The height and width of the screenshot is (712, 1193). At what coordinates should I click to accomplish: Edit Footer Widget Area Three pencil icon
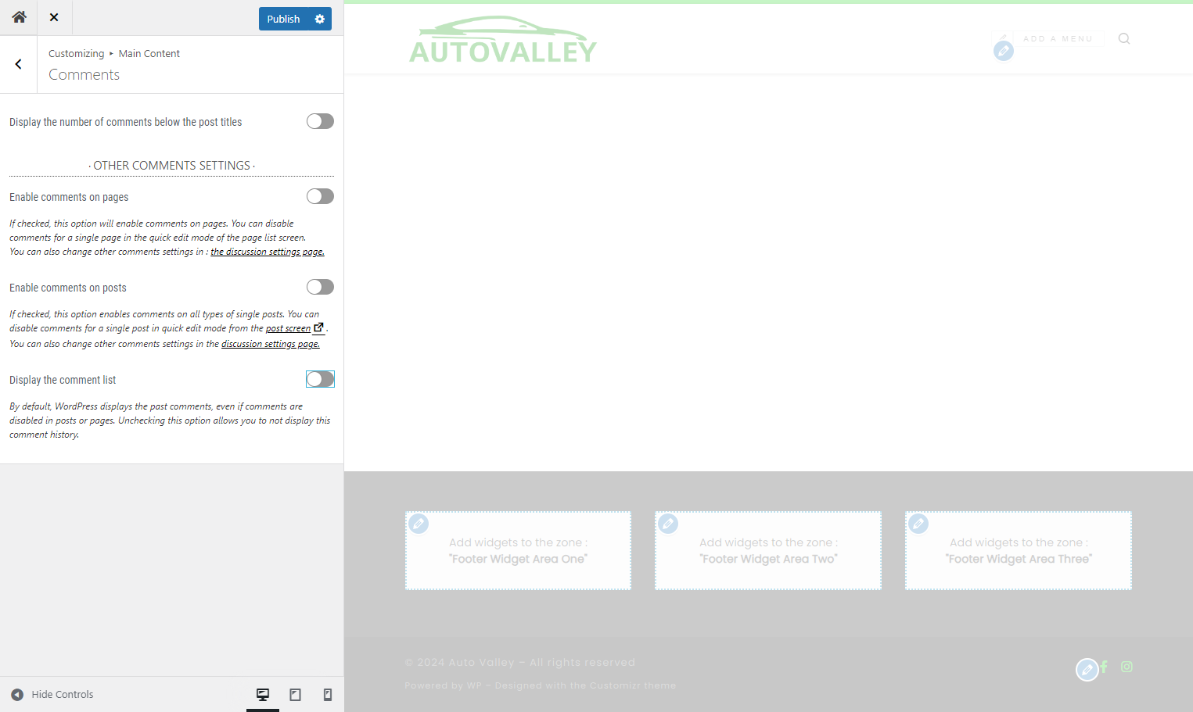click(918, 524)
